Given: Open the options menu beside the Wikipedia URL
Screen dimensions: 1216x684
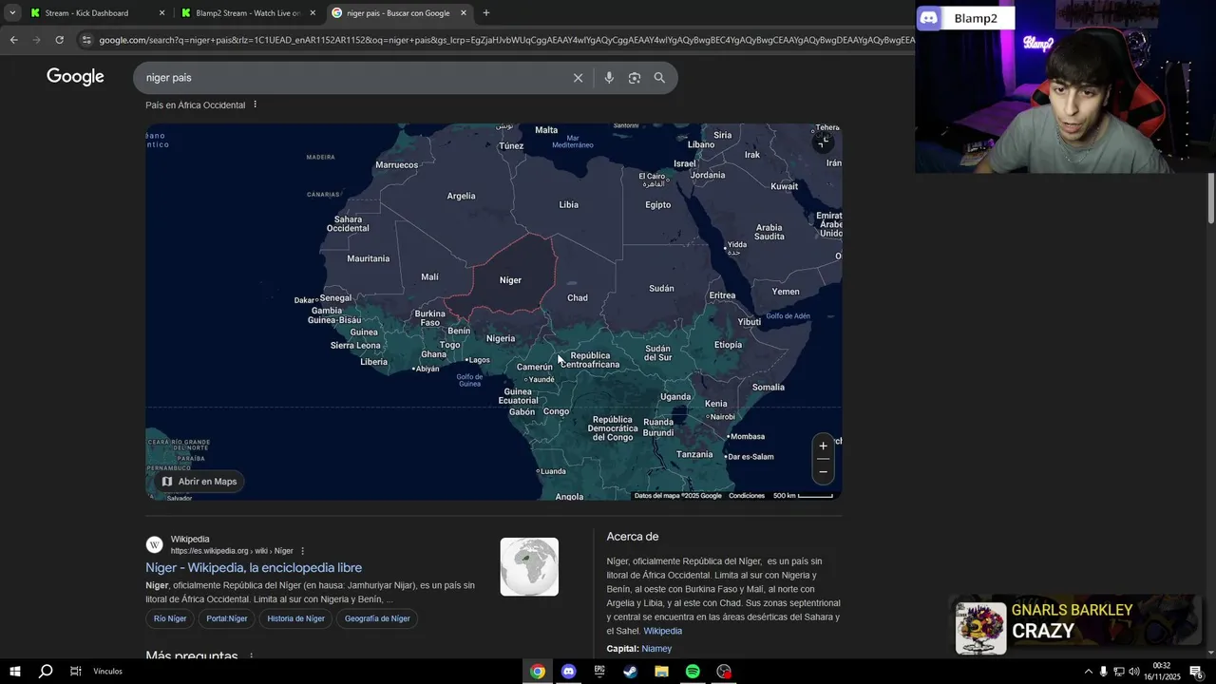Looking at the screenshot, I should (x=303, y=551).
